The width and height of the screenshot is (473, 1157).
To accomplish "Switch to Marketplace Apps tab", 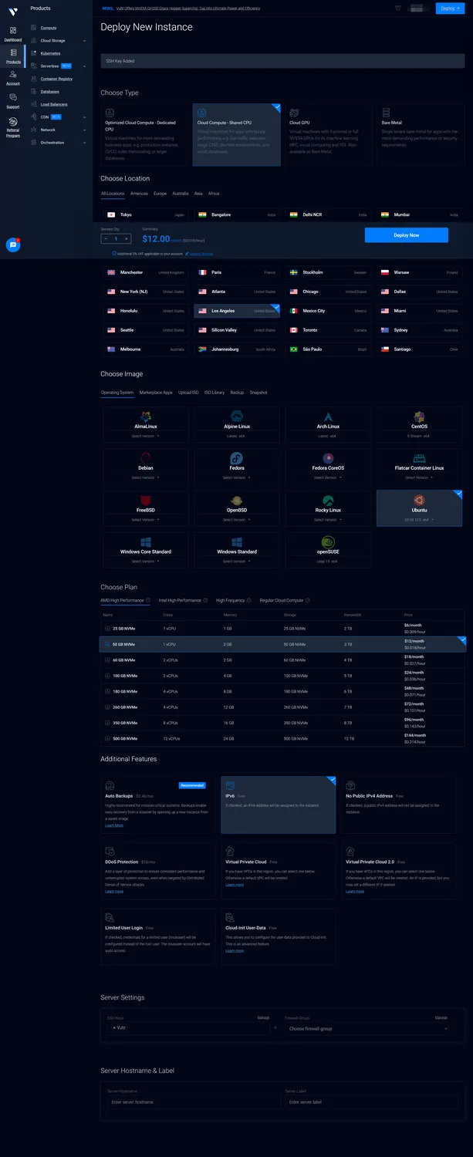I will tap(156, 393).
